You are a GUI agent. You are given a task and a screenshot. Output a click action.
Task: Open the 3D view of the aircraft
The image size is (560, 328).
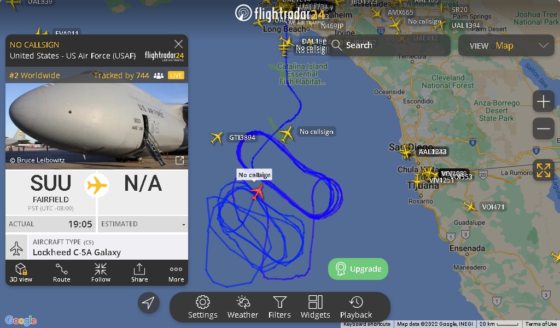[x=21, y=273]
